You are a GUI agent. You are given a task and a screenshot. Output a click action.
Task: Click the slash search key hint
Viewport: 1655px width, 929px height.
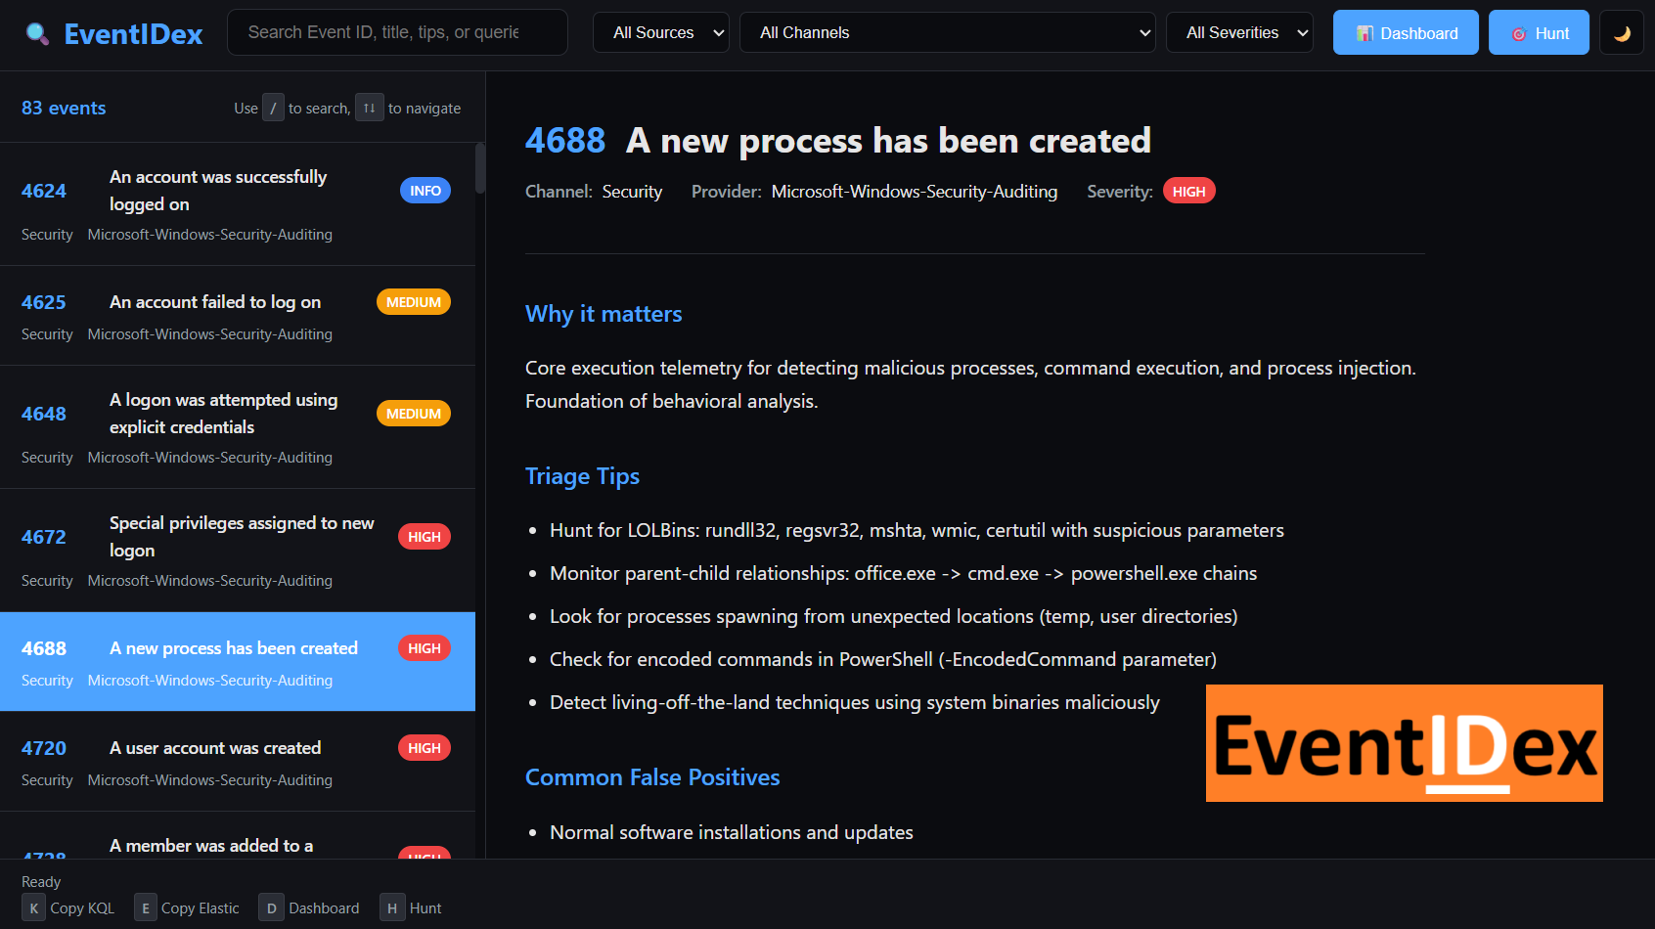coord(273,109)
